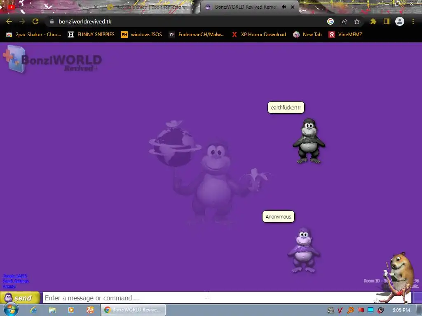Click the red flag tray icon
422x316 pixels.
[361, 310]
